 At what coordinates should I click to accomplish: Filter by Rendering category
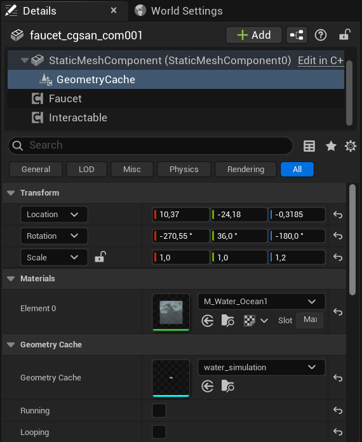(x=246, y=169)
